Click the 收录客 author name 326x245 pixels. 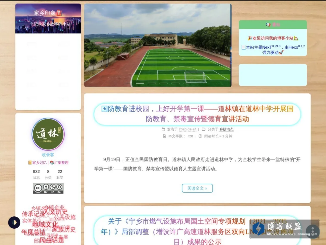click(48, 155)
